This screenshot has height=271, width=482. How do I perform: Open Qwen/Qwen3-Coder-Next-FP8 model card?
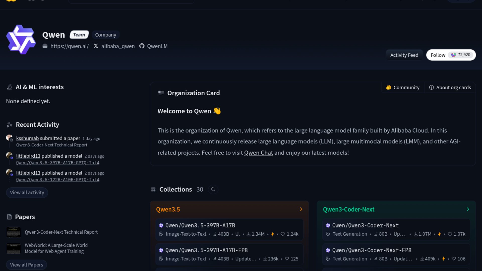(372, 250)
